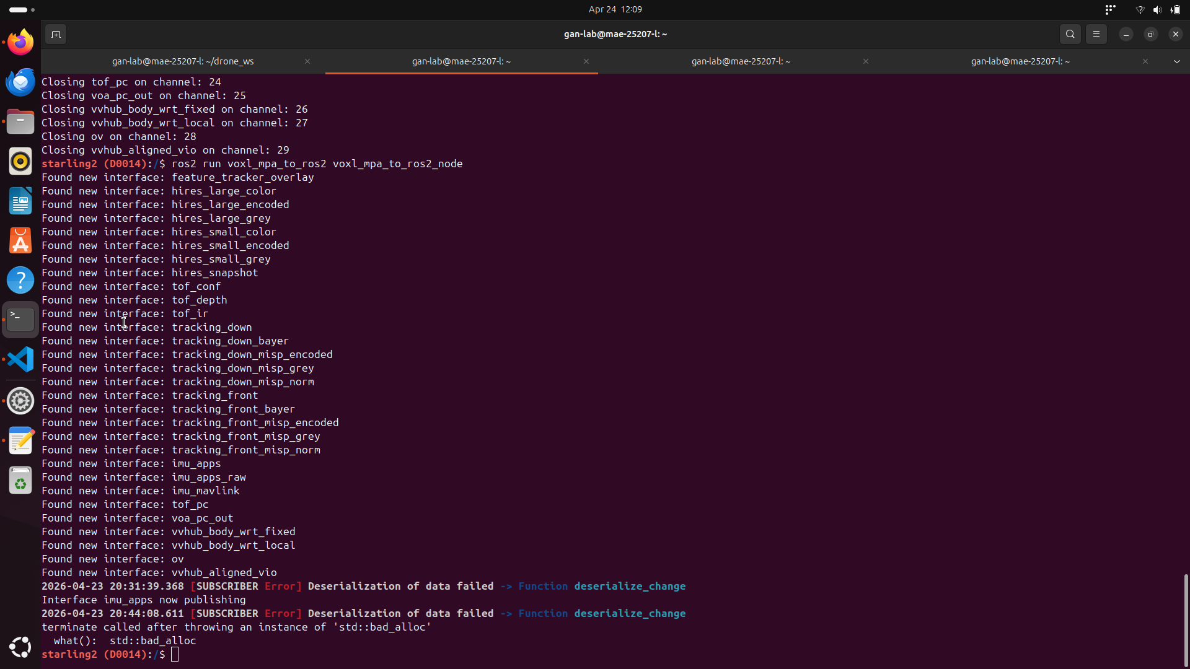The image size is (1190, 669).
Task: Expand the tab list dropdown chevron
Action: pos(1177,61)
